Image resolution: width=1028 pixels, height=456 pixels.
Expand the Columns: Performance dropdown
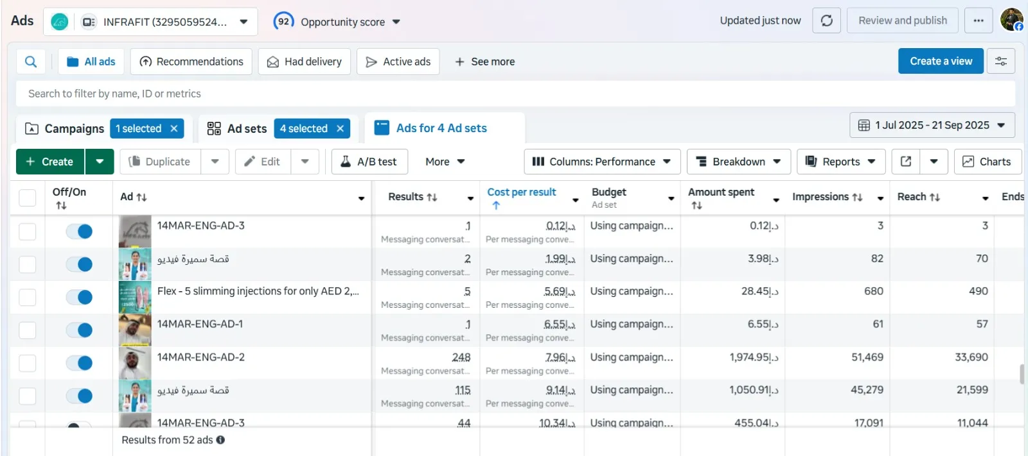[601, 162]
